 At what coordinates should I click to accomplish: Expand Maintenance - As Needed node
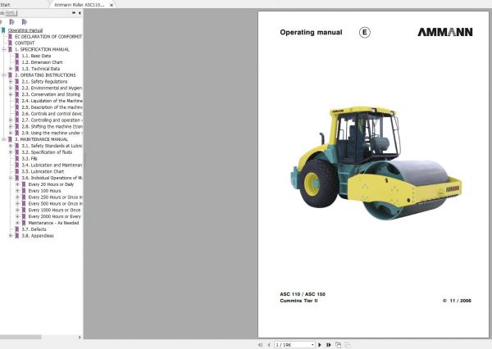click(17, 223)
